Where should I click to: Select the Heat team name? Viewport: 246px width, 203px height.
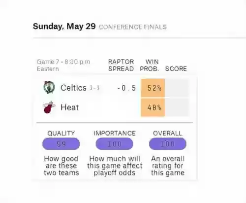pyautogui.click(x=70, y=107)
